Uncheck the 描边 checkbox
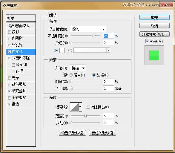This screenshot has height=153, width=175. 9,104
